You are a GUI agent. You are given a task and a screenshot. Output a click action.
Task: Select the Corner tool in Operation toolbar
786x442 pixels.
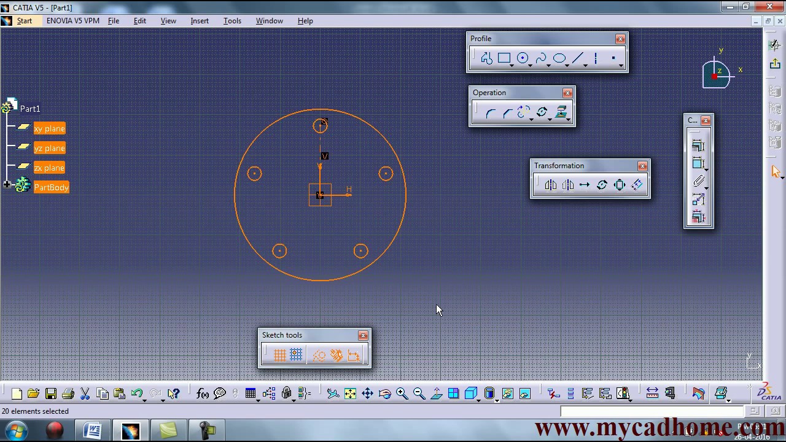[x=490, y=113]
